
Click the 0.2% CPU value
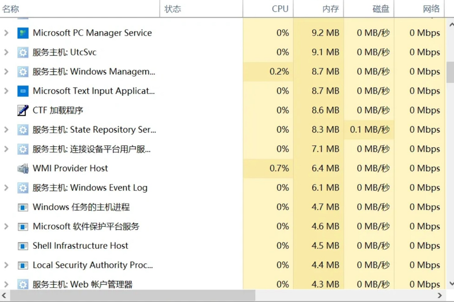pyautogui.click(x=279, y=71)
